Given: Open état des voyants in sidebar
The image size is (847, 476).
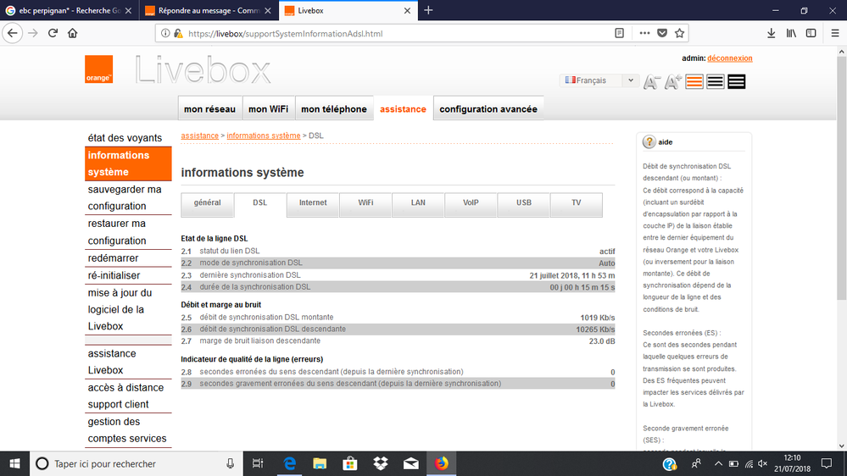Looking at the screenshot, I should 125,137.
